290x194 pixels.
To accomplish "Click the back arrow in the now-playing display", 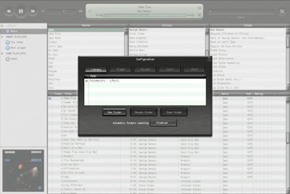I will point(89,11).
